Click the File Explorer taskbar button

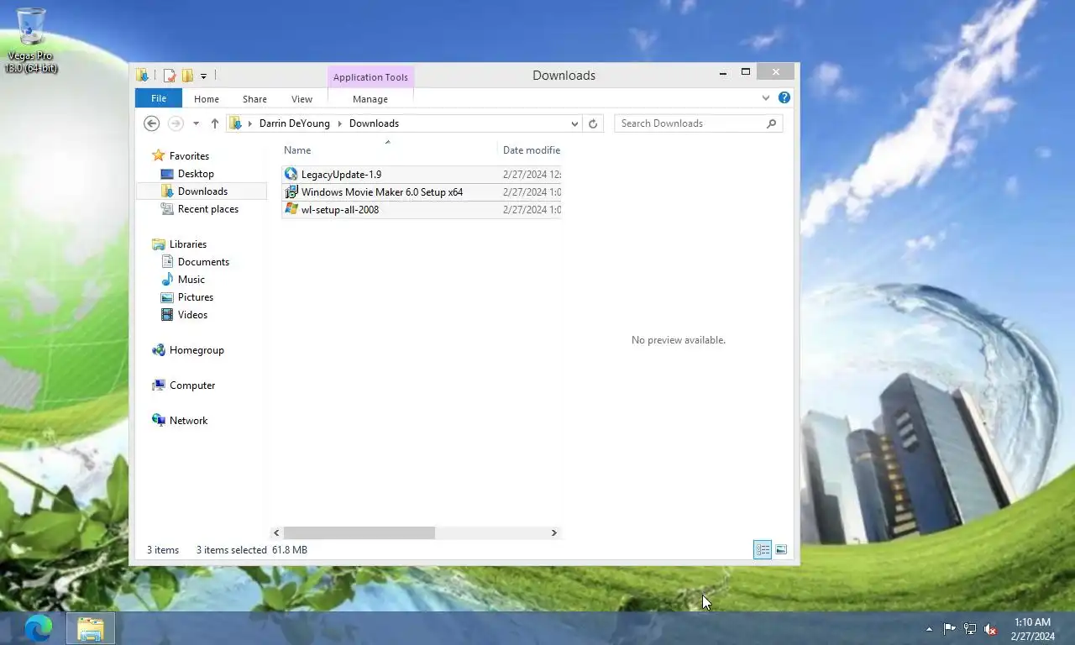[x=90, y=628]
